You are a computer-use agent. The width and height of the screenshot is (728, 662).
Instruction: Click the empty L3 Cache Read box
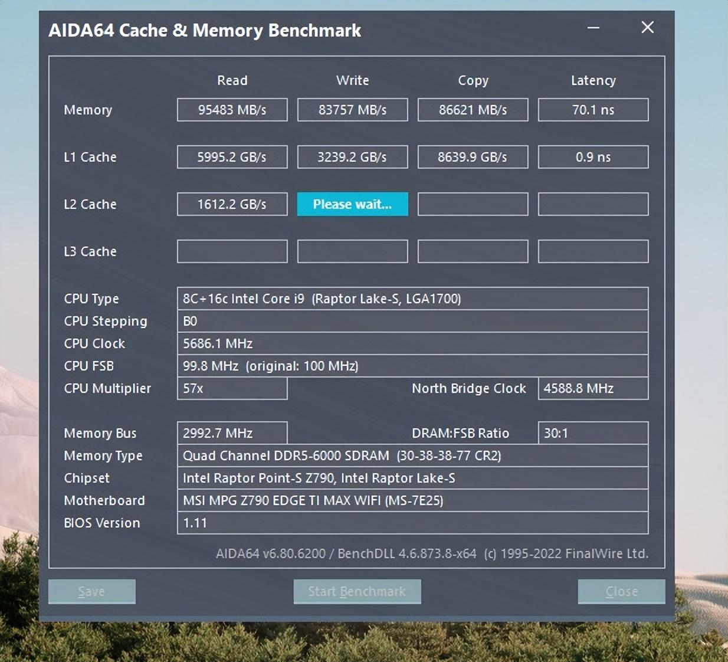pos(232,251)
